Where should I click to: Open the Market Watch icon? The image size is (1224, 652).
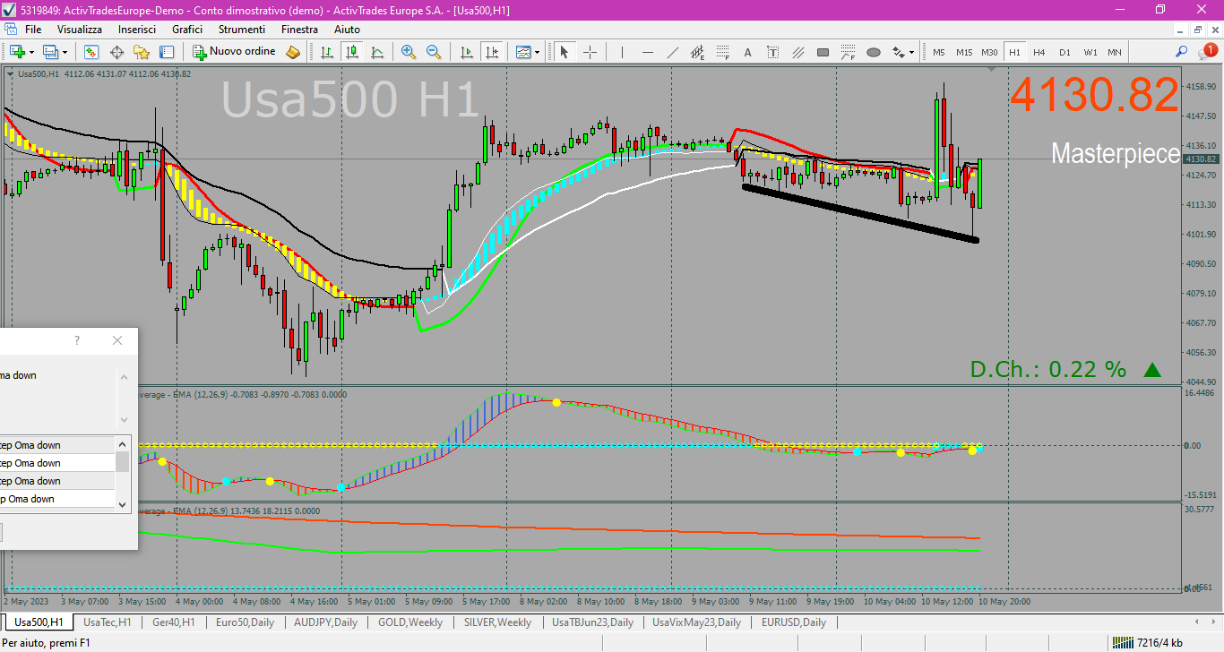(91, 52)
